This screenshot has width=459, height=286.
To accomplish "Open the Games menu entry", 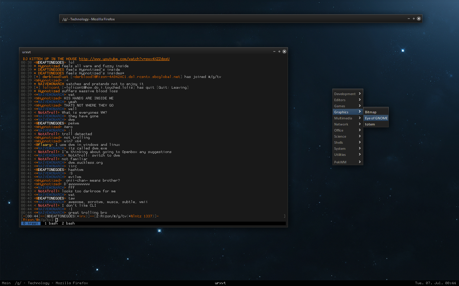I will pyautogui.click(x=340, y=106).
